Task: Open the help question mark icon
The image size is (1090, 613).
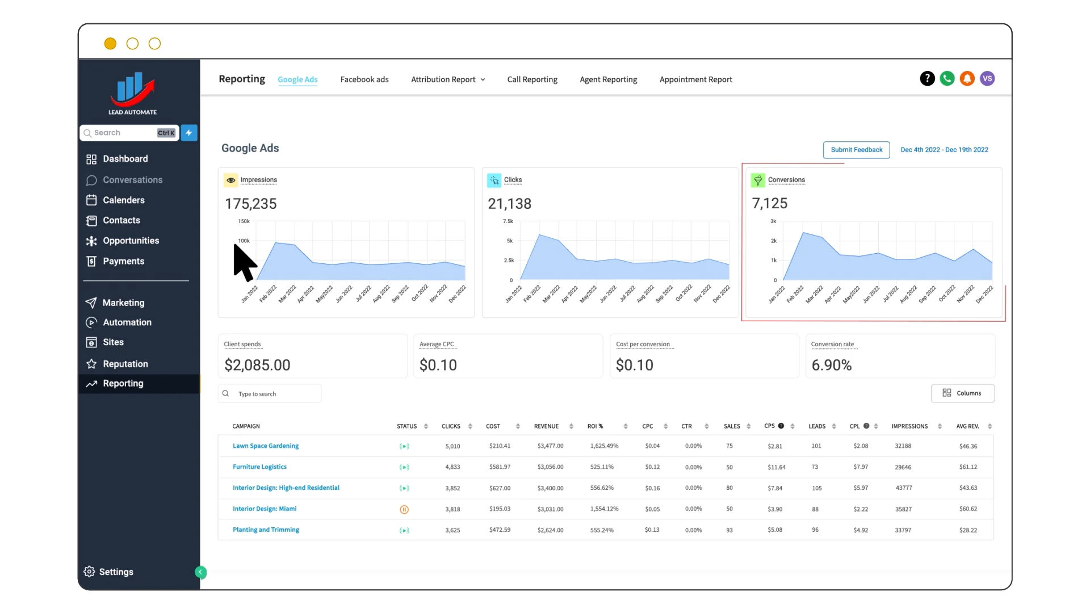Action: click(927, 78)
